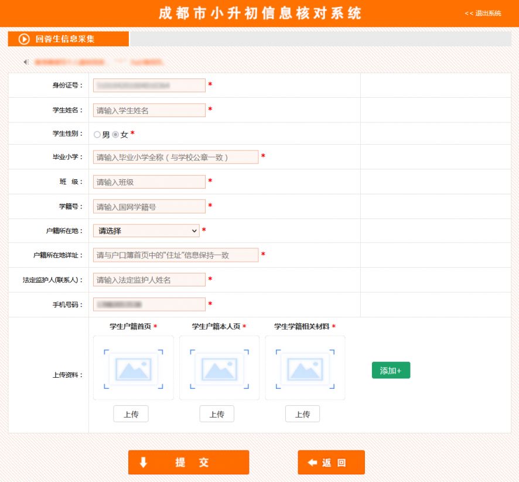The width and height of the screenshot is (519, 482).
Task: Open the 户籍所在地 selection dropdown
Action: (x=146, y=231)
